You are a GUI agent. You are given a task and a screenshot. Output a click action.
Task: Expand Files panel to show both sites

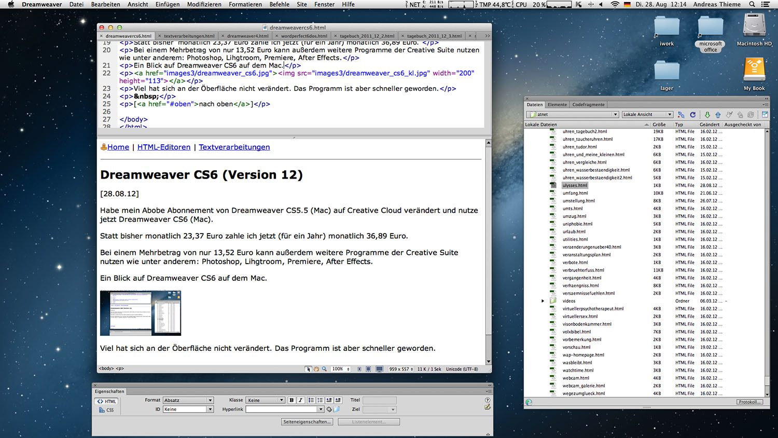pos(765,115)
